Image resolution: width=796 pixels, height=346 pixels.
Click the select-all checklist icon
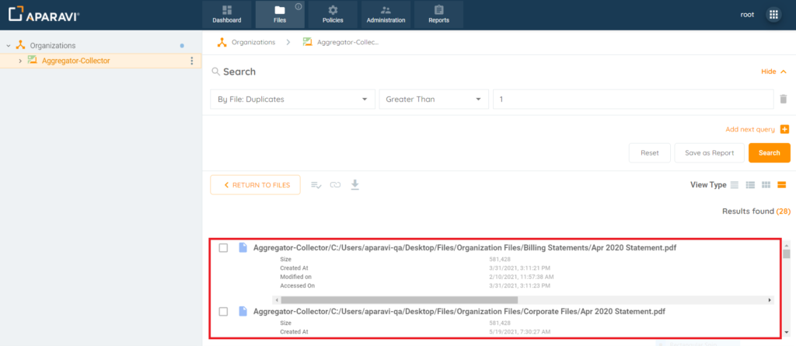point(316,185)
